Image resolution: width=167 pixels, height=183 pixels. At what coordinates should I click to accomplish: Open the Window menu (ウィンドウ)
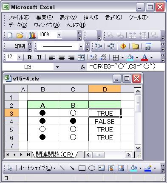tap(47, 25)
